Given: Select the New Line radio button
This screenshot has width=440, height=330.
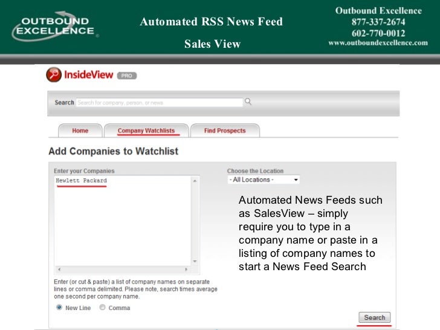Looking at the screenshot, I should (59, 307).
